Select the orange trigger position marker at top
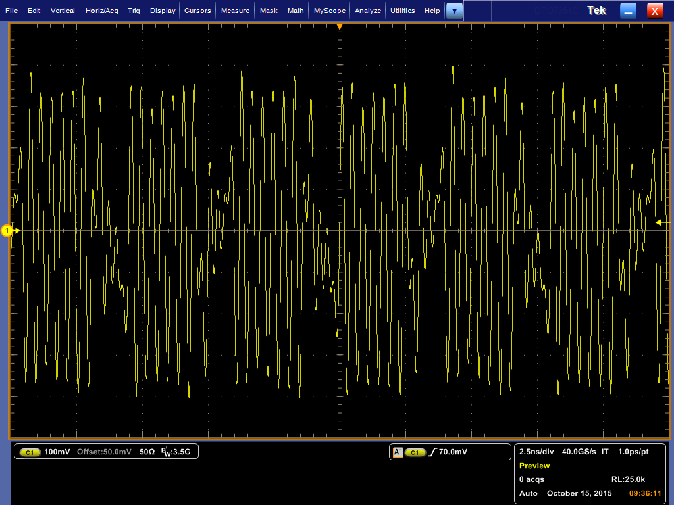This screenshot has width=674, height=505. pyautogui.click(x=340, y=27)
